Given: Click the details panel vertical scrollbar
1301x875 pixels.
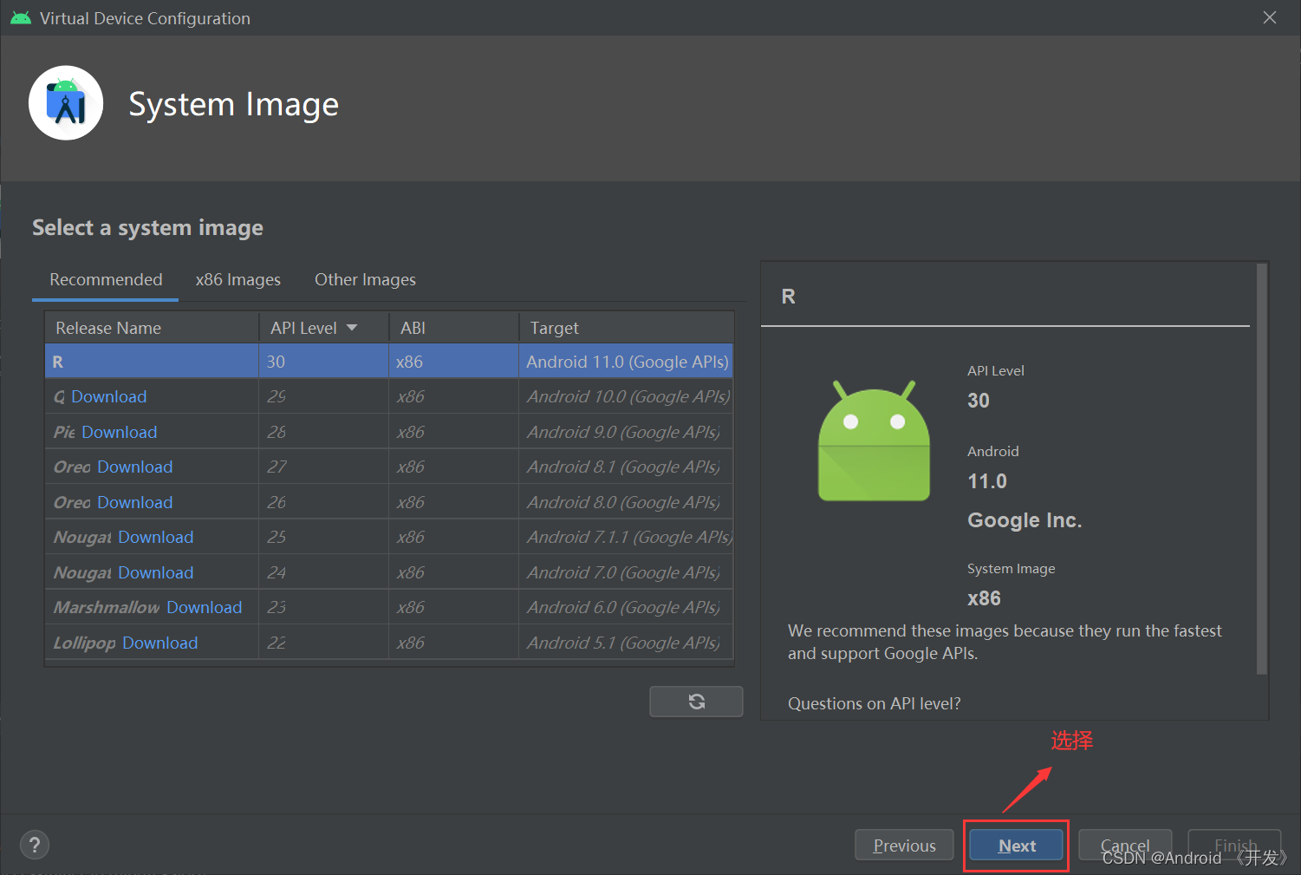Looking at the screenshot, I should [x=1262, y=469].
